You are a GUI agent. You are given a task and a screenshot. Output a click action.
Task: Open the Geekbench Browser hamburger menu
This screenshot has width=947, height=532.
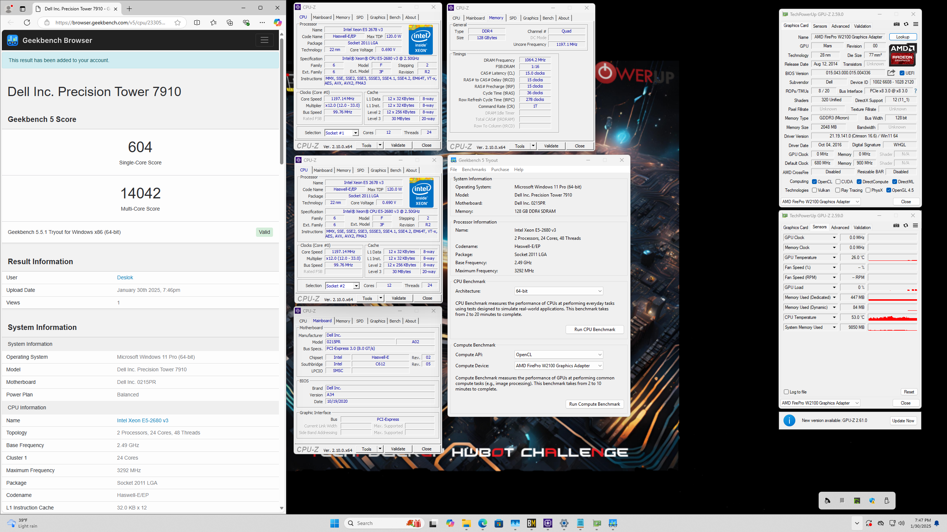point(264,40)
